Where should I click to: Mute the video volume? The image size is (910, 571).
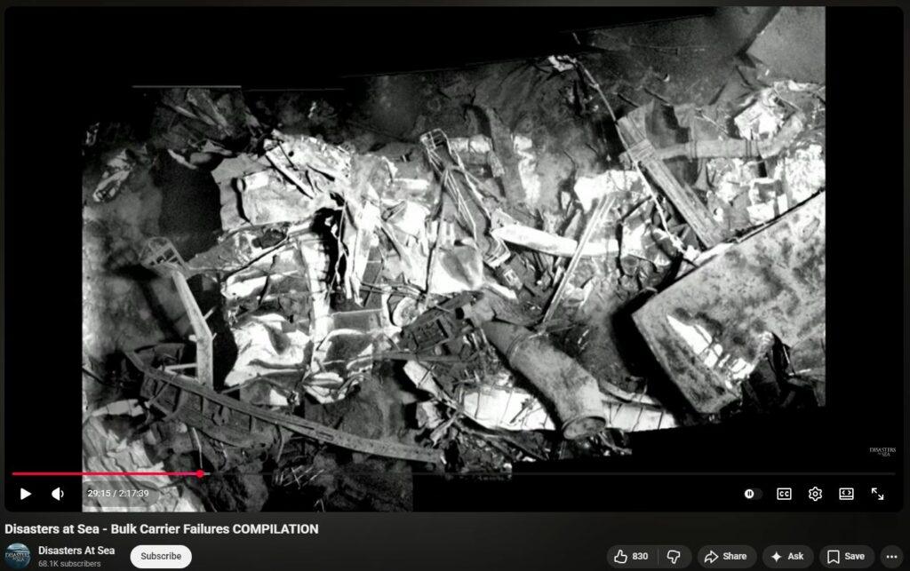58,494
